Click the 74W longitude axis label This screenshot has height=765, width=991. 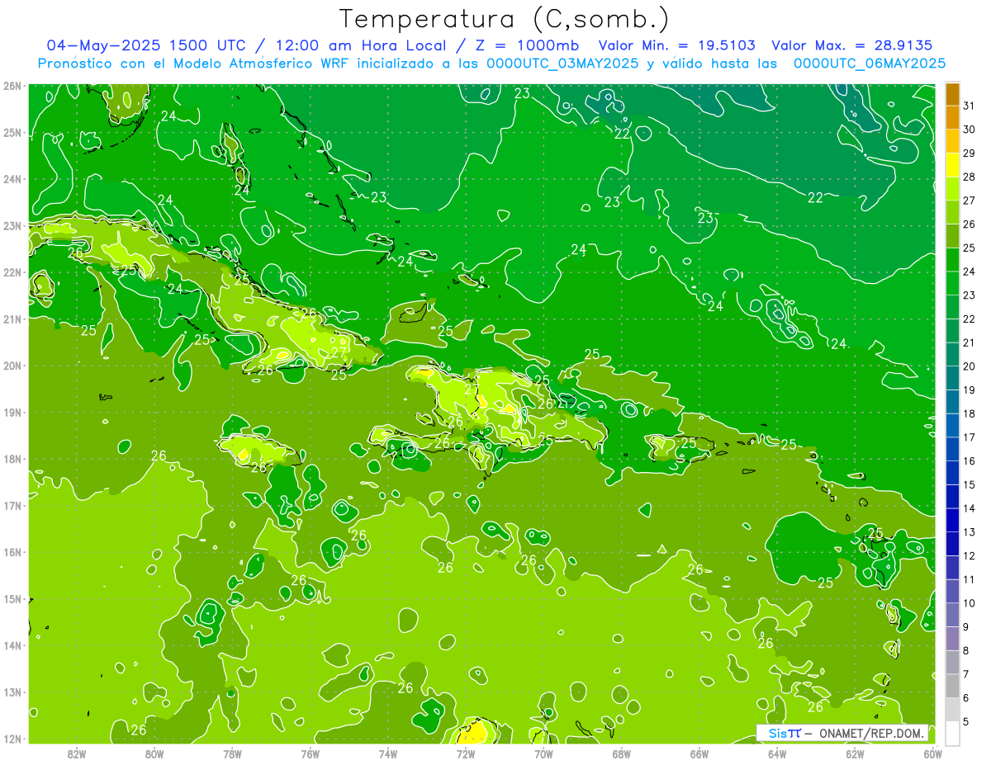388,754
